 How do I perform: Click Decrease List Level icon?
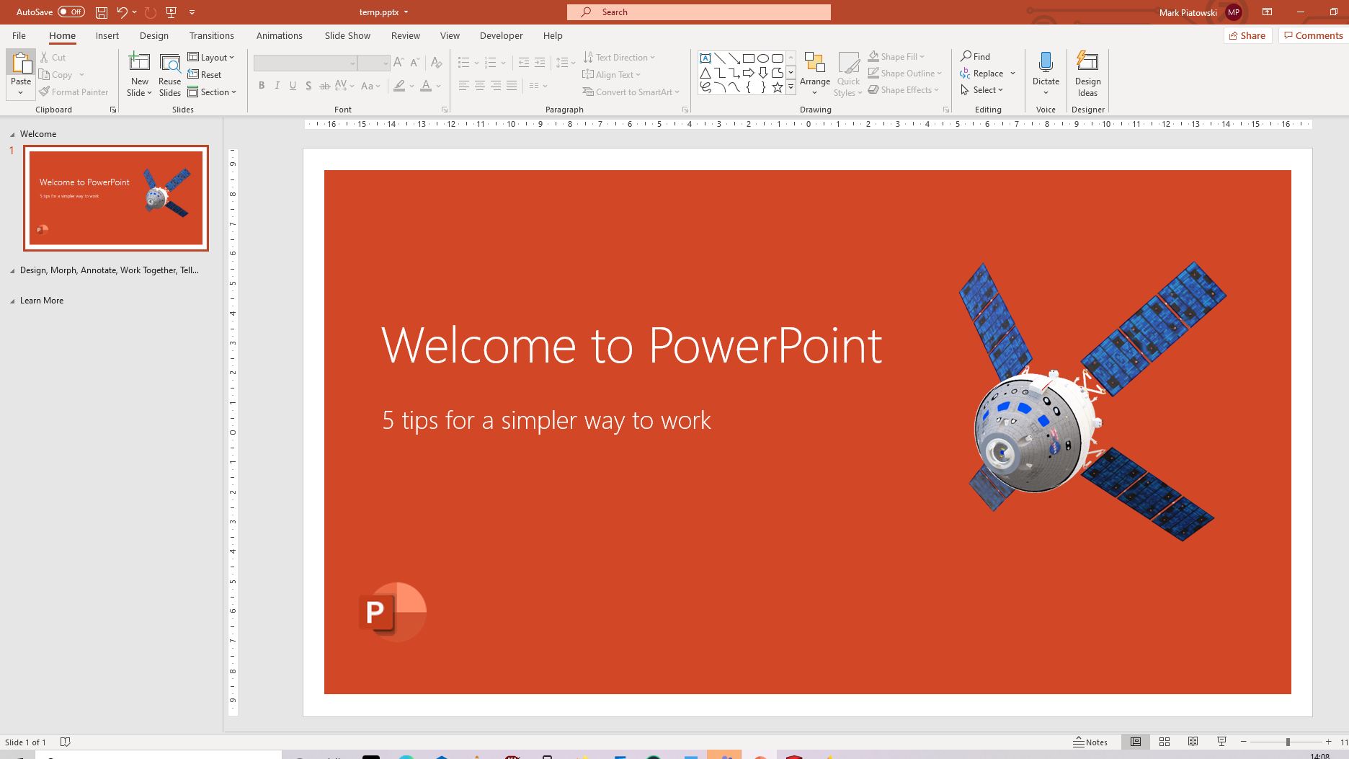click(524, 63)
